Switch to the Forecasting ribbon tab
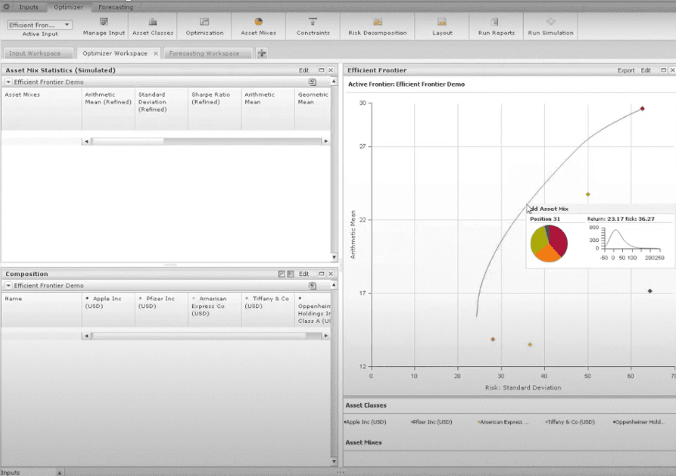676x476 pixels. [116, 7]
